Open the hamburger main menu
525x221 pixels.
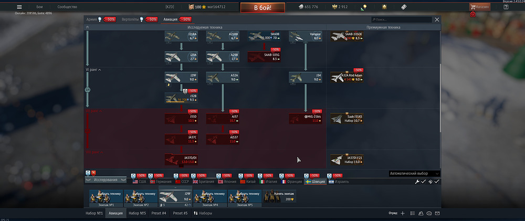coord(19,7)
